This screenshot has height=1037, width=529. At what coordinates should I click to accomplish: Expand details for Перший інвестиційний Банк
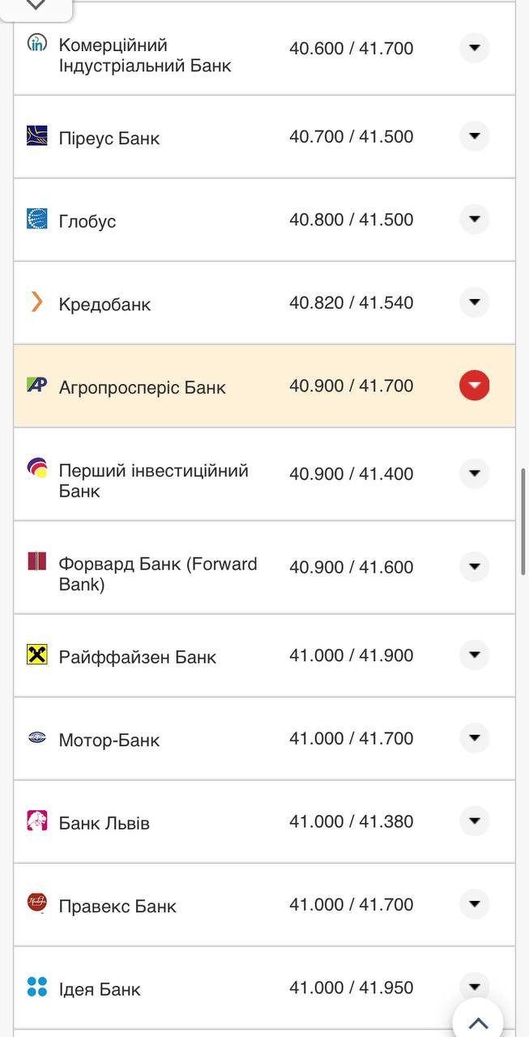click(474, 473)
